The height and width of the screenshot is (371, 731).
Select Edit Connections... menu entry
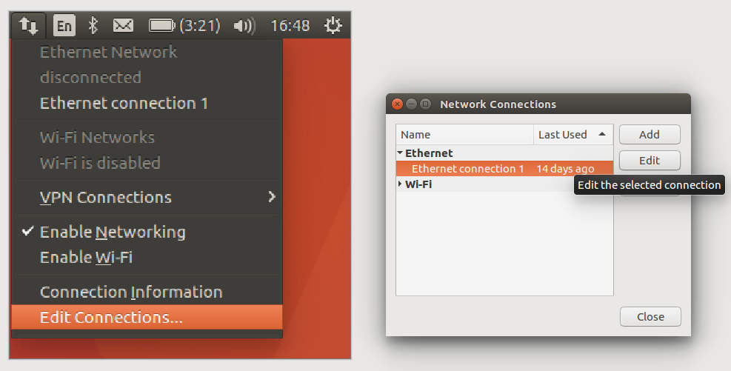111,317
